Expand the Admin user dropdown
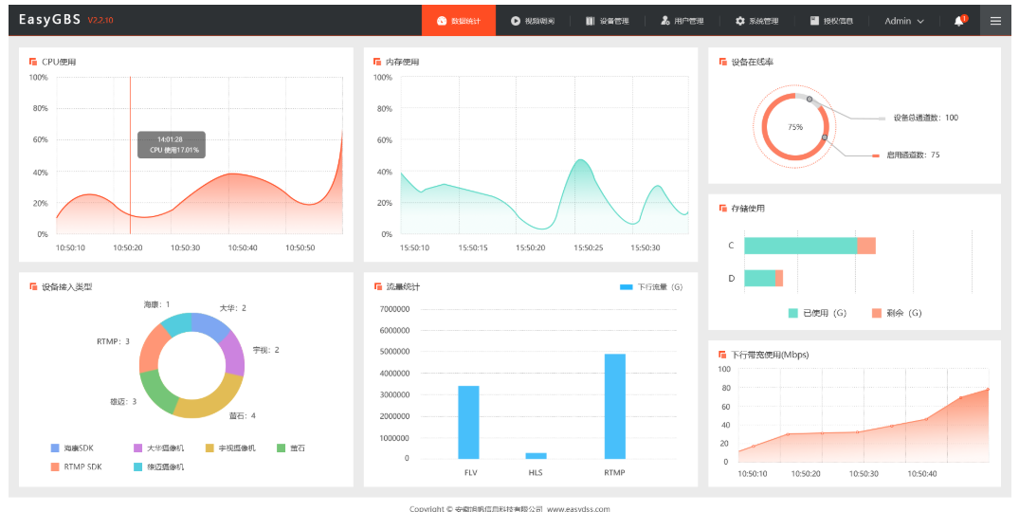 904,21
